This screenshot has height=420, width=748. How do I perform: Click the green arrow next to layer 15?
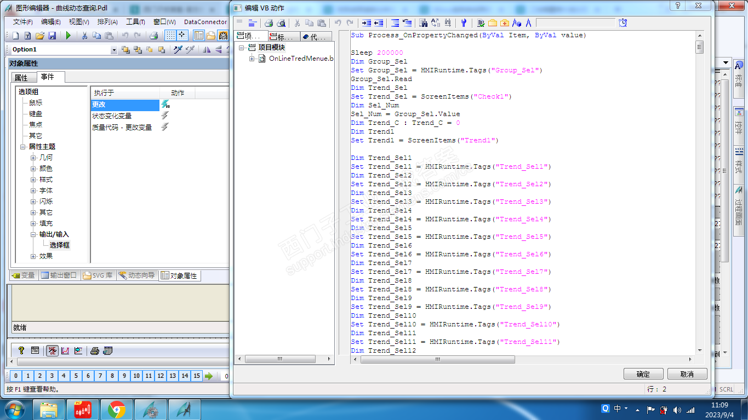tap(209, 376)
